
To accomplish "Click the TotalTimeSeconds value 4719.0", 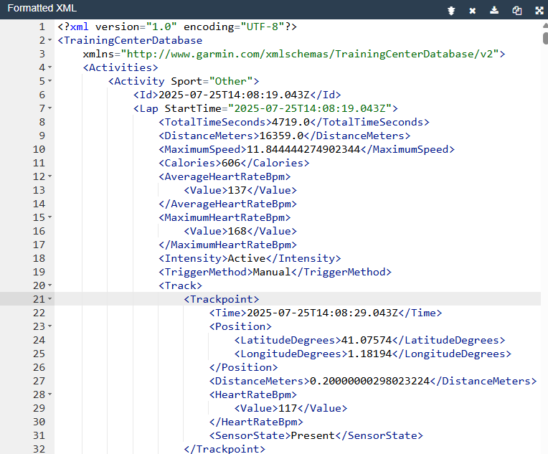I will (290, 122).
